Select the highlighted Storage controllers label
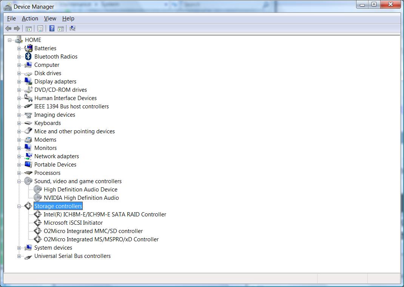Viewport: 404px width, 287px height. 58,206
